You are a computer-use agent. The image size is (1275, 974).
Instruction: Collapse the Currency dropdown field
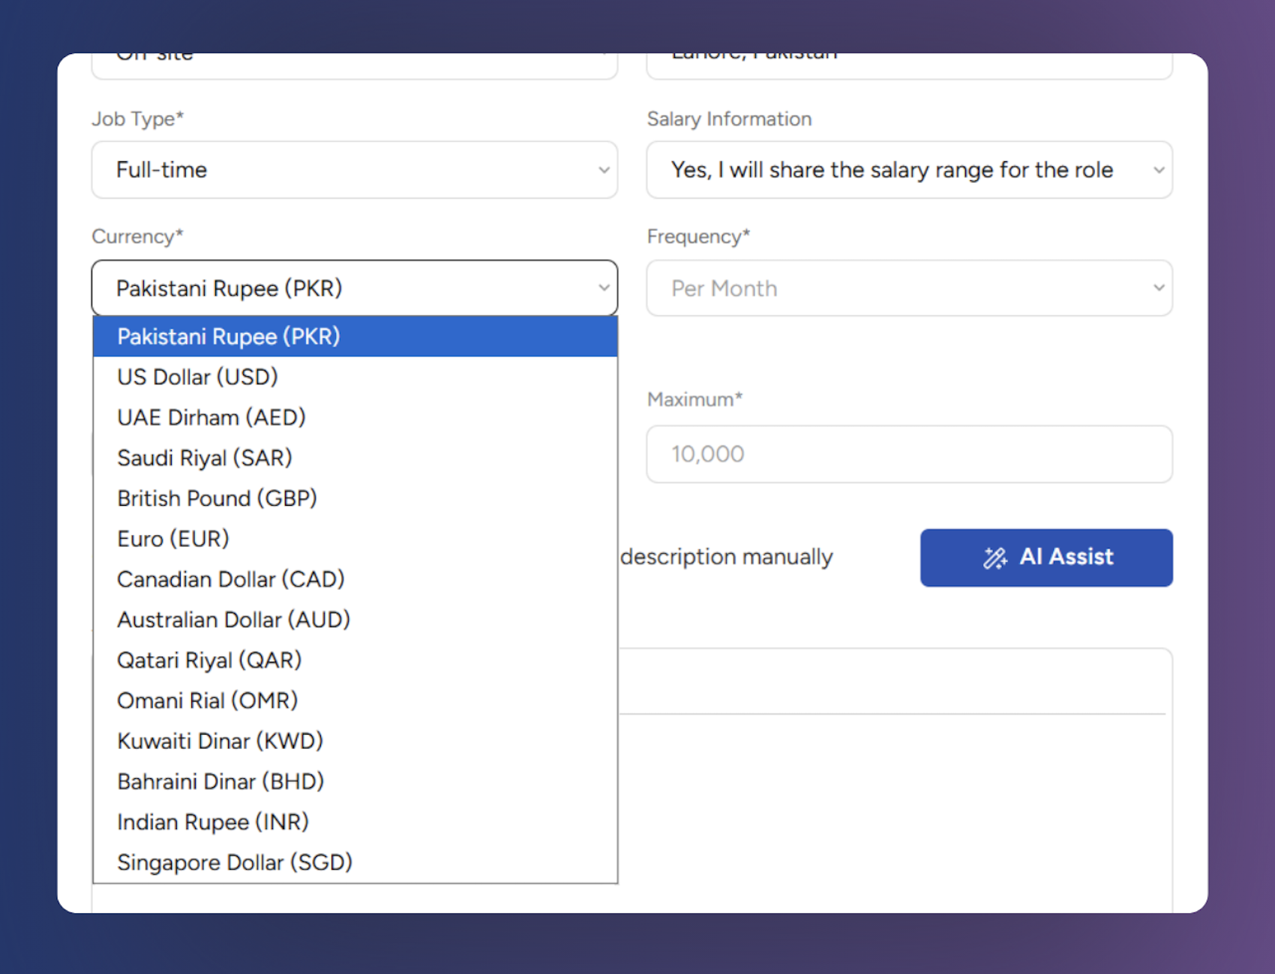[x=355, y=288]
